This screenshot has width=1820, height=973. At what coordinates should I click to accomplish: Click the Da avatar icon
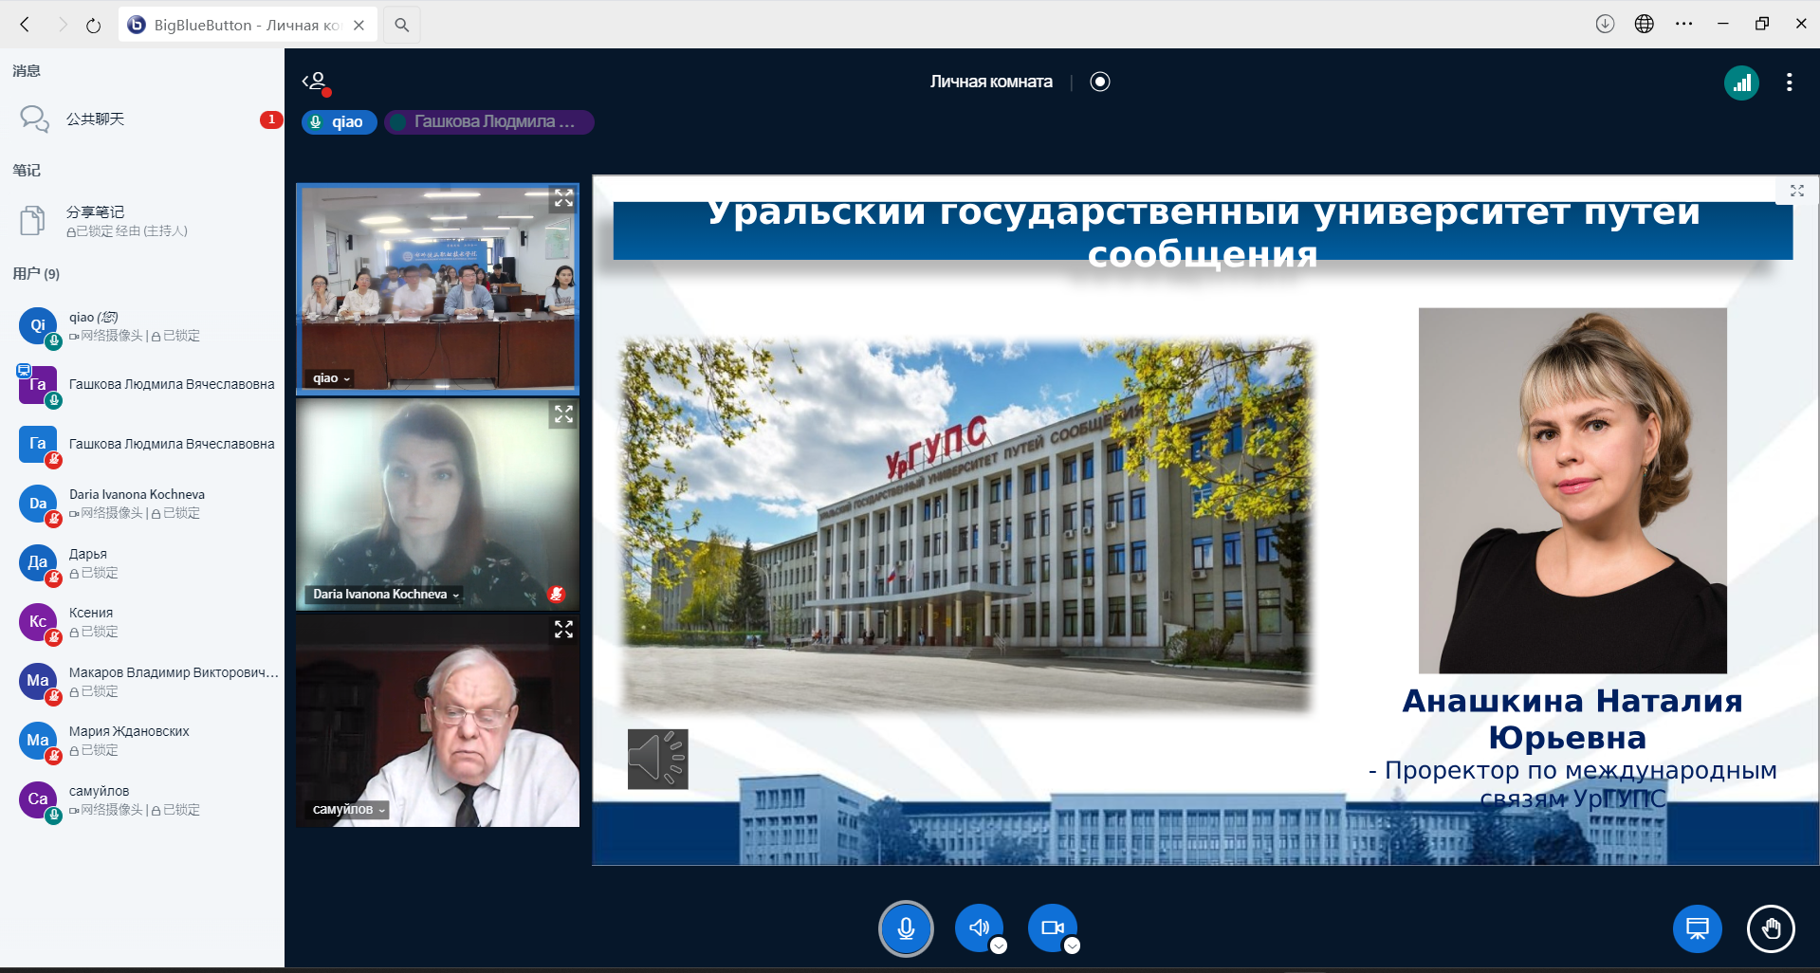38,504
